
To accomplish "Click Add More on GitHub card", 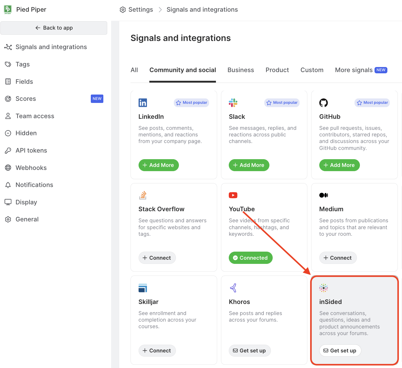I will click(x=340, y=165).
